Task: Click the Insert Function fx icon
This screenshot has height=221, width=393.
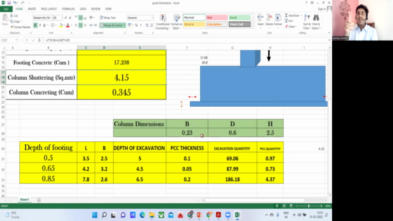Action: (x=39, y=40)
